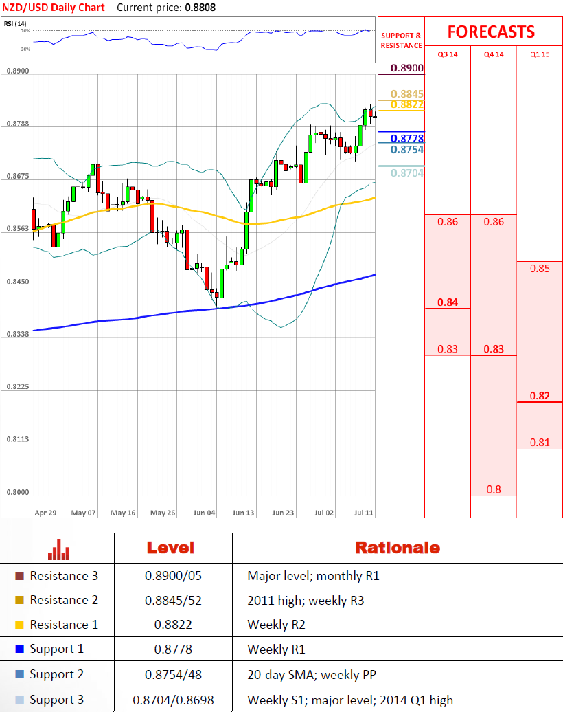563x712 pixels.
Task: Click the 0.8754/48 level cell
Action: pyautogui.click(x=173, y=675)
